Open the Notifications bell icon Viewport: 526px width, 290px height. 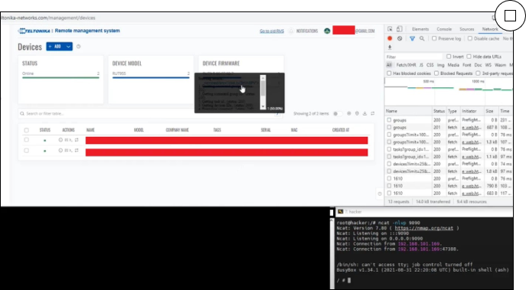[291, 31]
